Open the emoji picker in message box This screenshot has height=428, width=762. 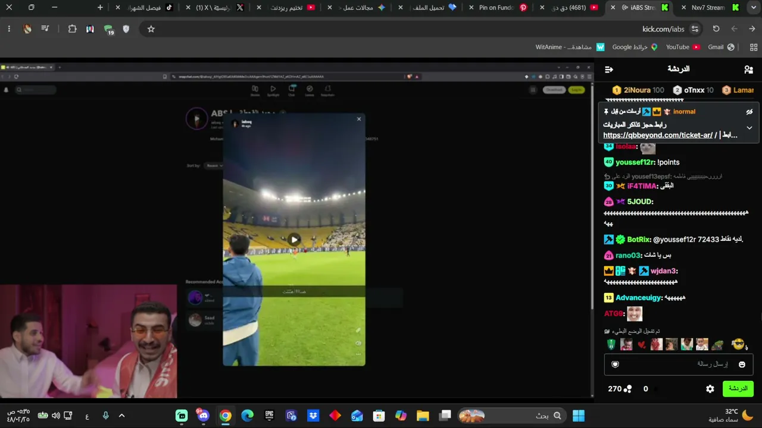click(742, 364)
